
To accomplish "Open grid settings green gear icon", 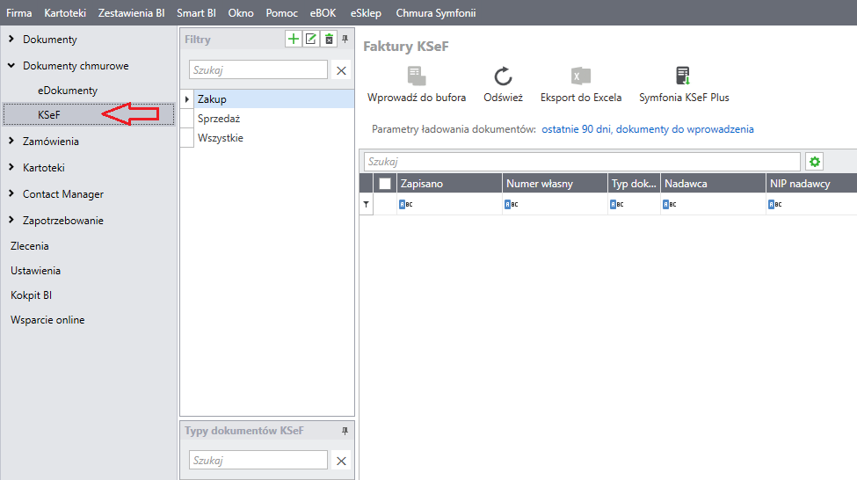I will tap(815, 162).
